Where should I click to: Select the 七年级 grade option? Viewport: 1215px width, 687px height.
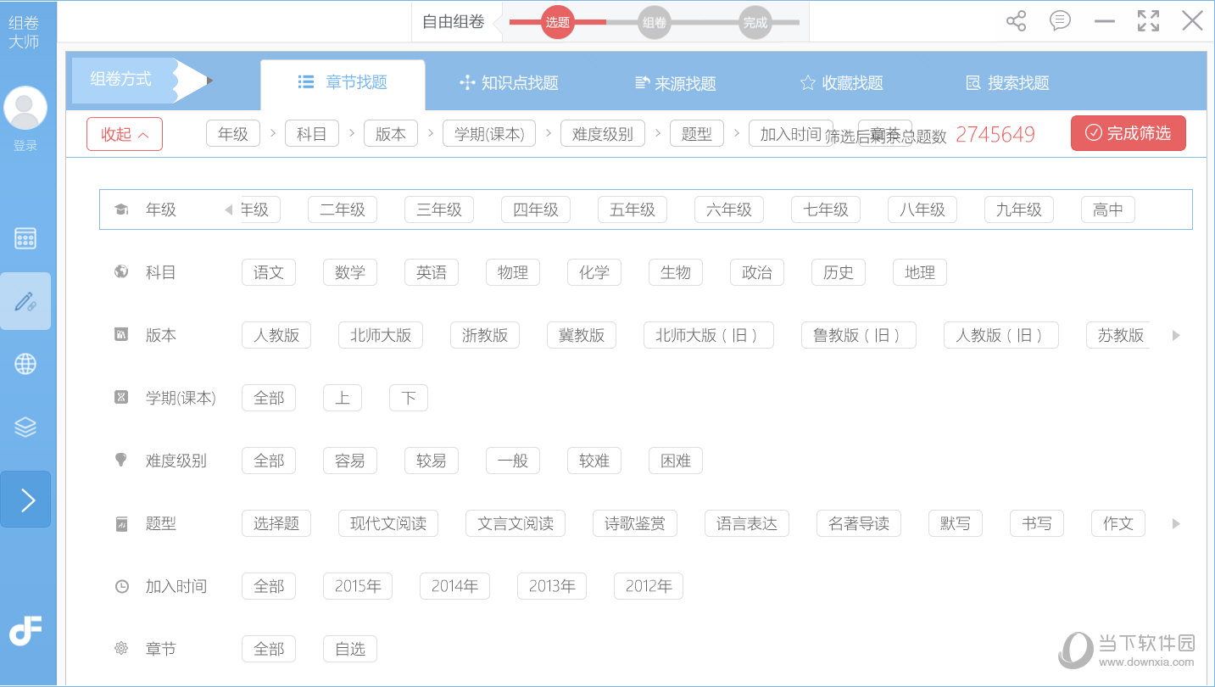click(x=825, y=209)
